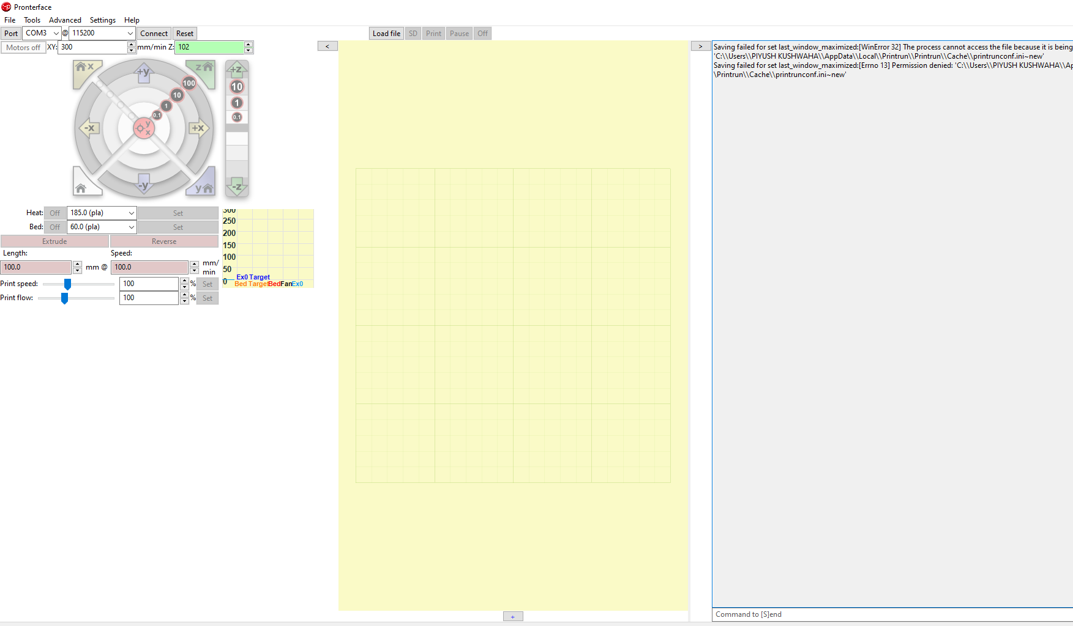1073x626 pixels.
Task: Select the 1 mm XY step
Action: point(166,106)
